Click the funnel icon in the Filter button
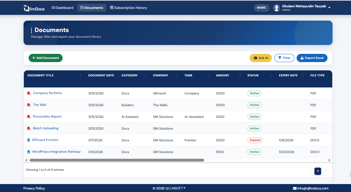The image size is (351, 192). coord(279,58)
